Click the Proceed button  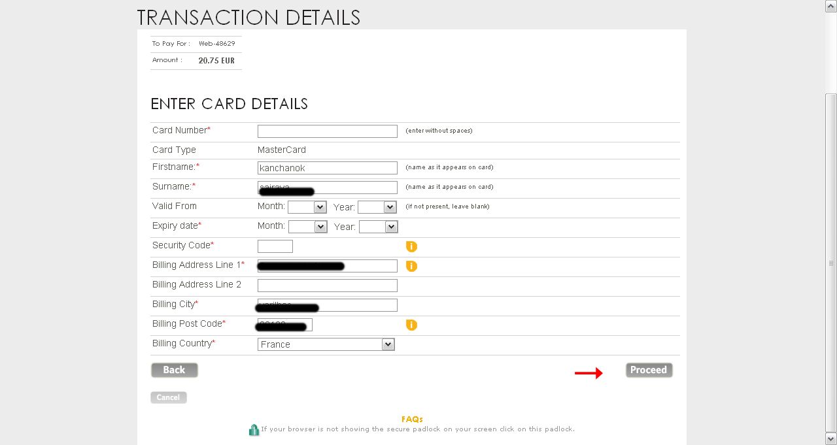tap(649, 370)
